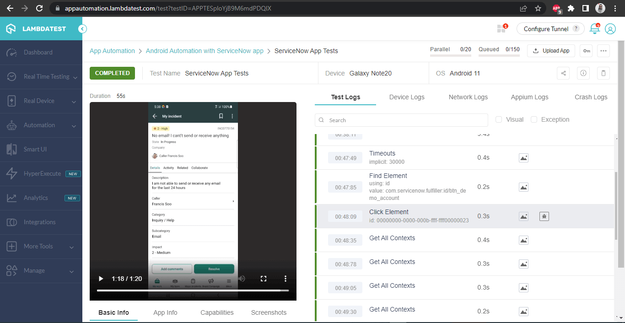Open the Capabilities tab
This screenshot has width=625, height=323.
coord(217,312)
